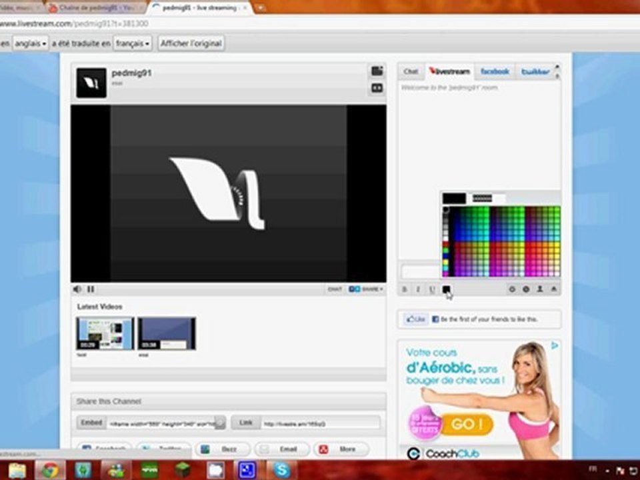
Task: Switch to the Chaîne de pedmig91 browser tab
Action: [96, 8]
